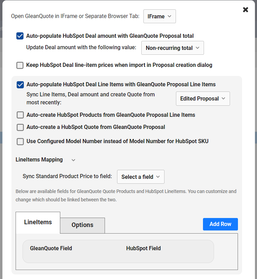Close the dialog with the X icon

[246, 10]
